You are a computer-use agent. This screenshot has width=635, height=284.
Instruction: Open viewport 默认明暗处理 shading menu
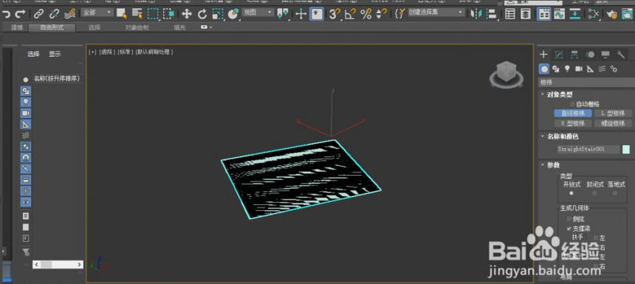tap(154, 52)
